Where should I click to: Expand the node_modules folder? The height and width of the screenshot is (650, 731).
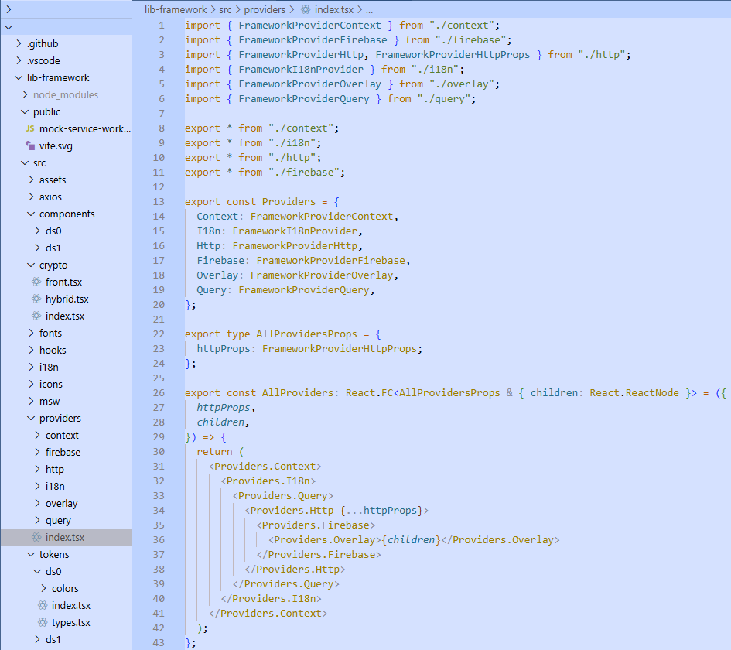[x=26, y=94]
